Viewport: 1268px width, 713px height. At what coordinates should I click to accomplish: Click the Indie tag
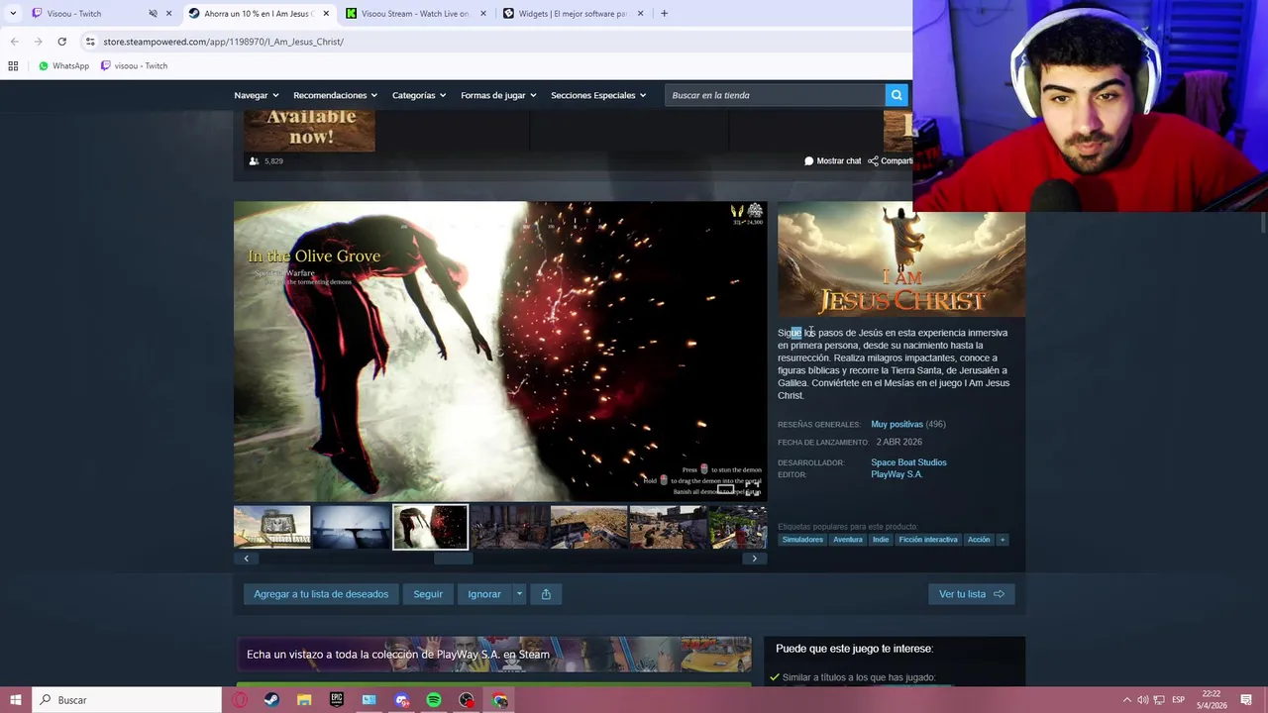tap(881, 540)
